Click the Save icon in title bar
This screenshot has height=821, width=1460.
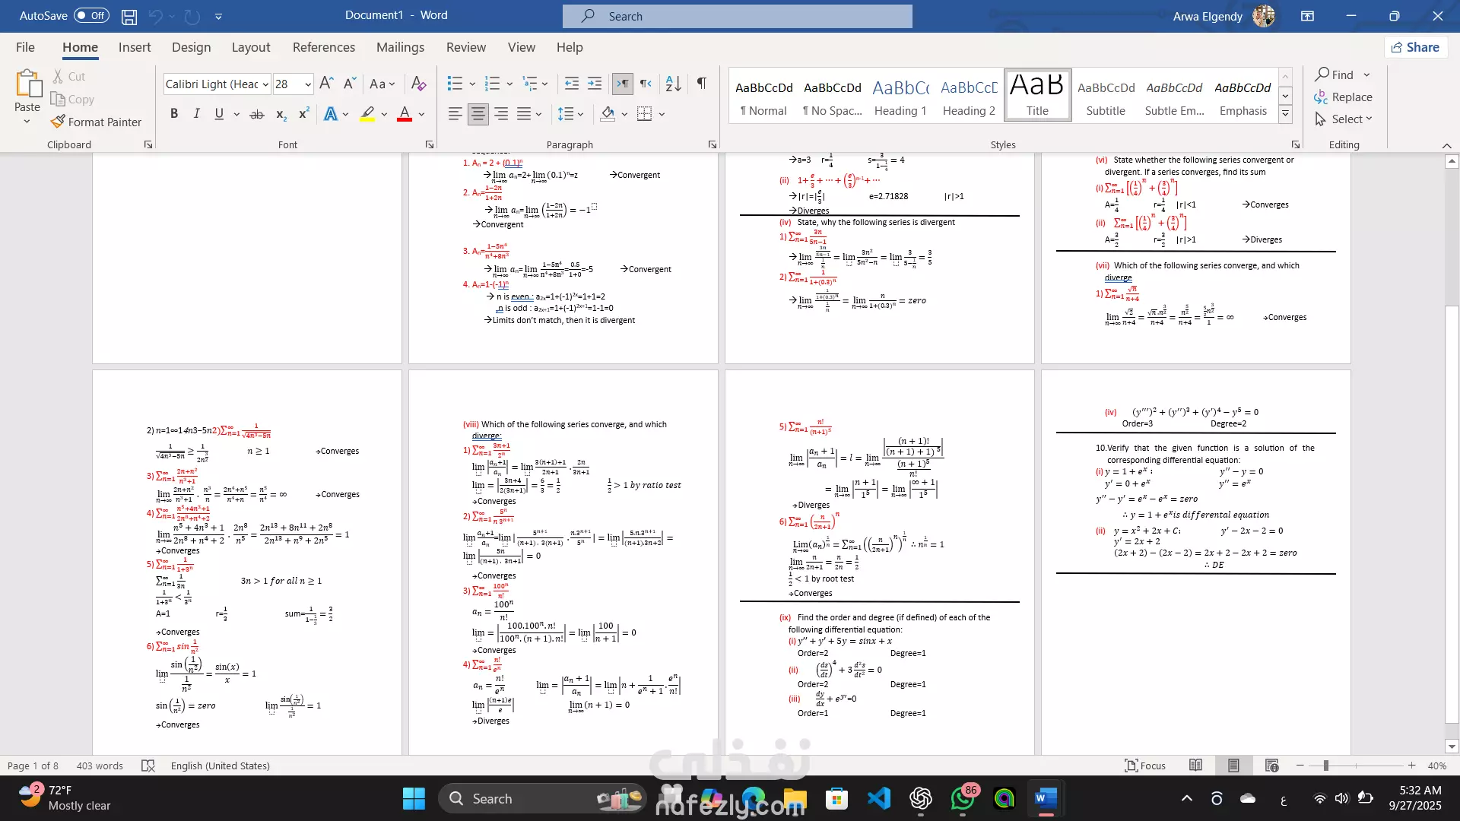[129, 16]
